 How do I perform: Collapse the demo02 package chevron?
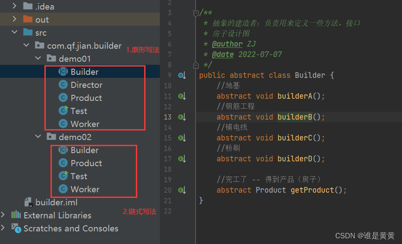click(38, 137)
